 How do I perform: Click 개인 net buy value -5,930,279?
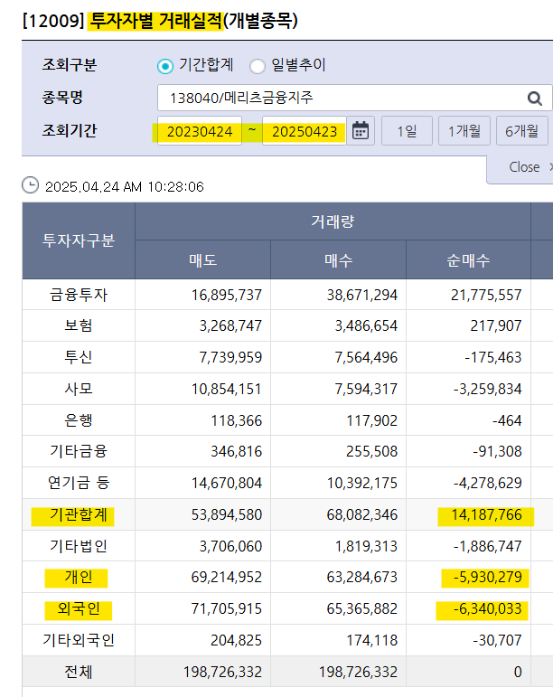point(488,577)
